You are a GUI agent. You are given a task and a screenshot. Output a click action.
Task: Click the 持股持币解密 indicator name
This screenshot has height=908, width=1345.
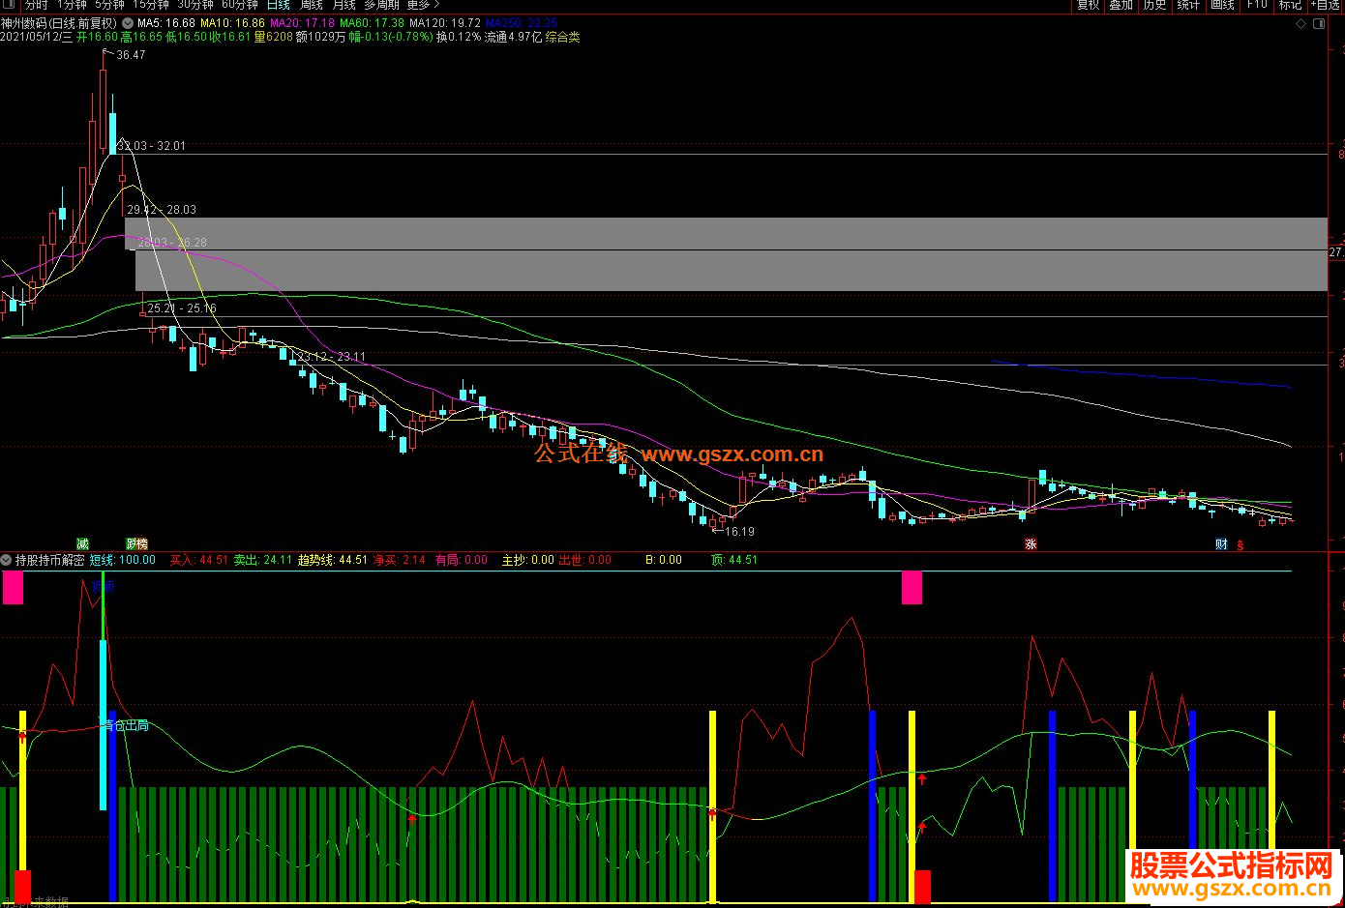coord(49,560)
